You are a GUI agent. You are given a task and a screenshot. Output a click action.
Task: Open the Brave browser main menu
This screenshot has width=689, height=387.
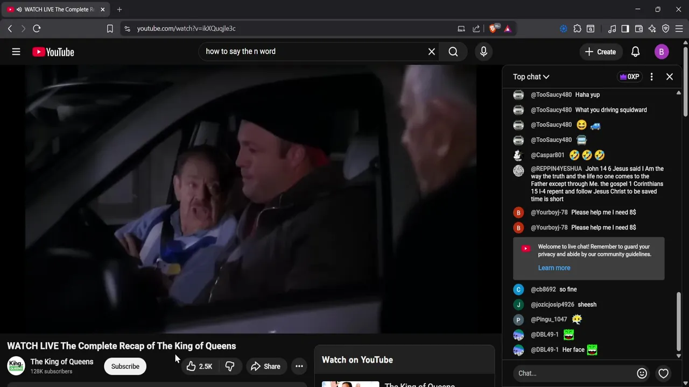pyautogui.click(x=679, y=28)
